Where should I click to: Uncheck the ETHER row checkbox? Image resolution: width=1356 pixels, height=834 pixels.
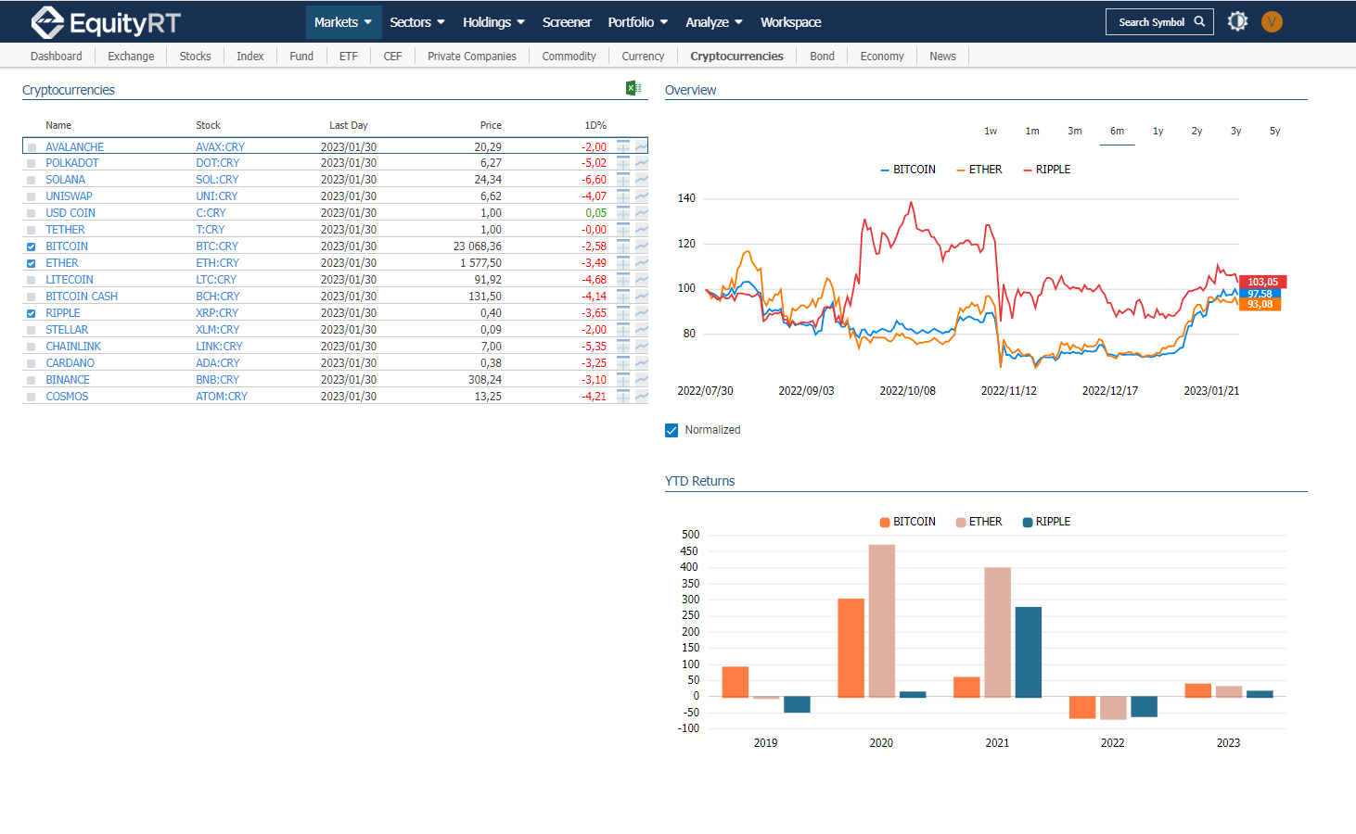tap(32, 263)
